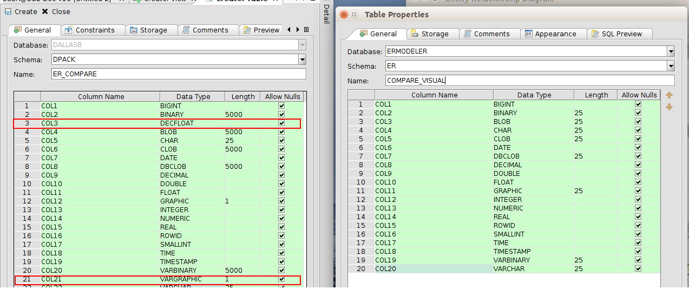
Task: Open the General tab in Table Properties
Action: coord(378,34)
